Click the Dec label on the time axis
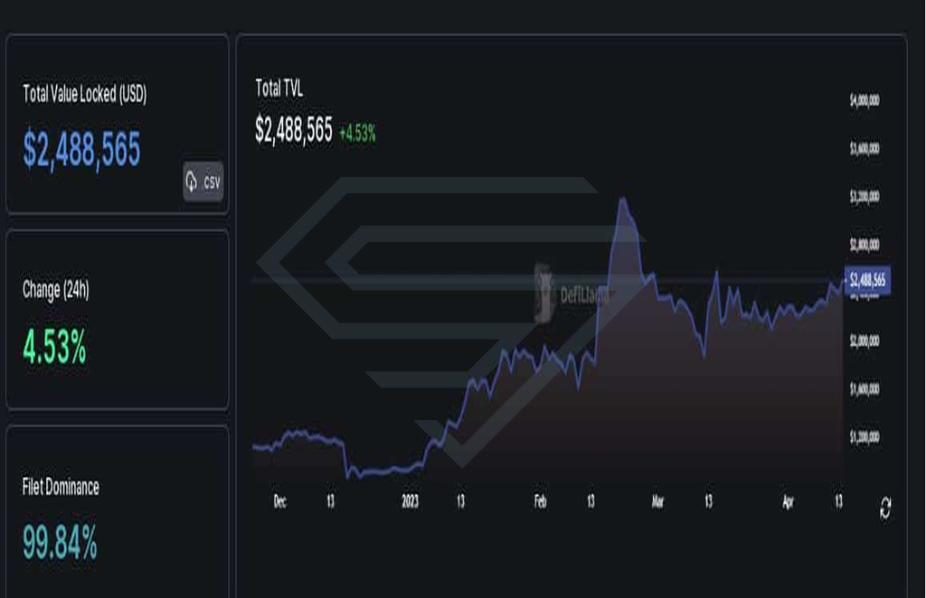This screenshot has height=598, width=926. pyautogui.click(x=280, y=501)
